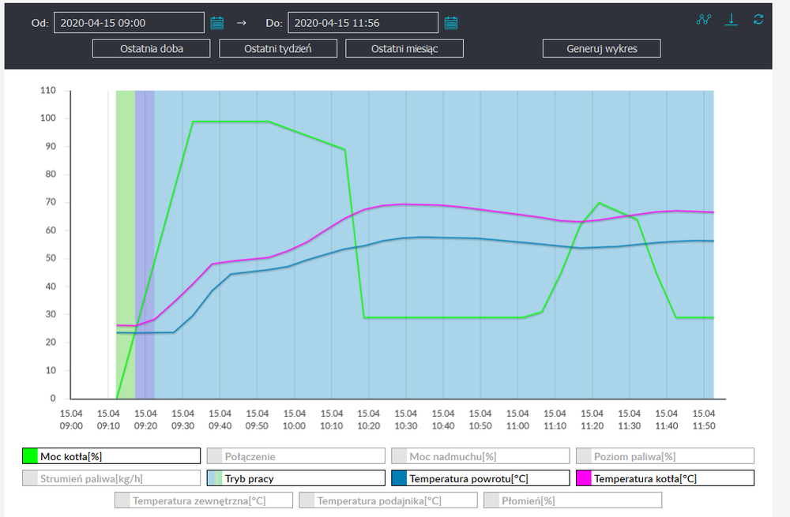Image resolution: width=790 pixels, height=517 pixels.
Task: Click the Od start date field
Action: coord(129,23)
